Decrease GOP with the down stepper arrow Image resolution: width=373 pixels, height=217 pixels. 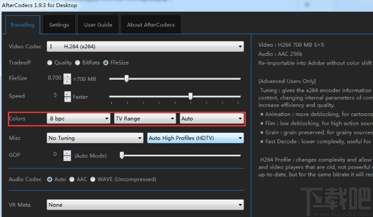(67, 158)
